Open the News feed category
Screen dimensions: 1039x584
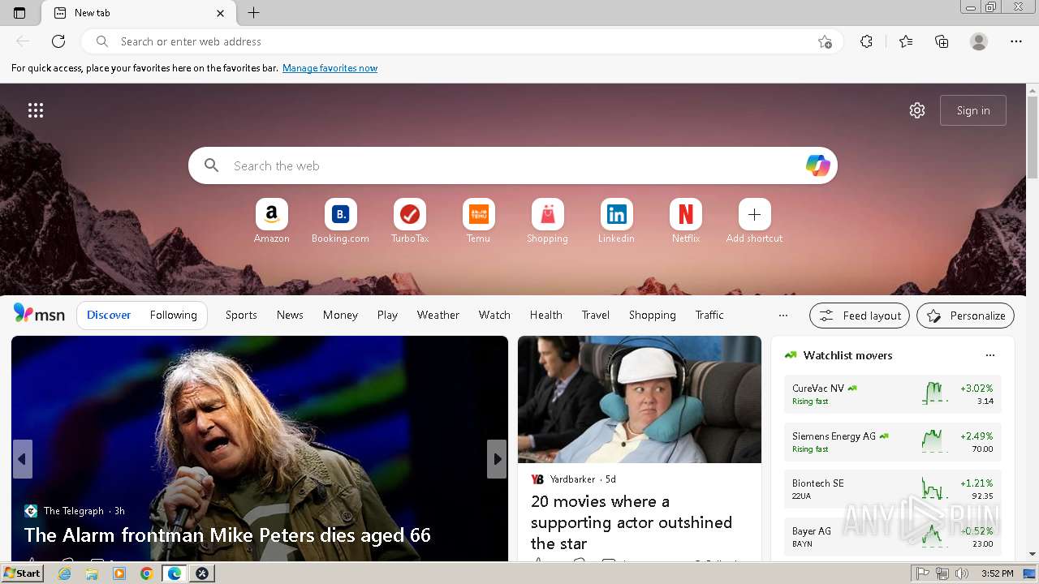[290, 315]
